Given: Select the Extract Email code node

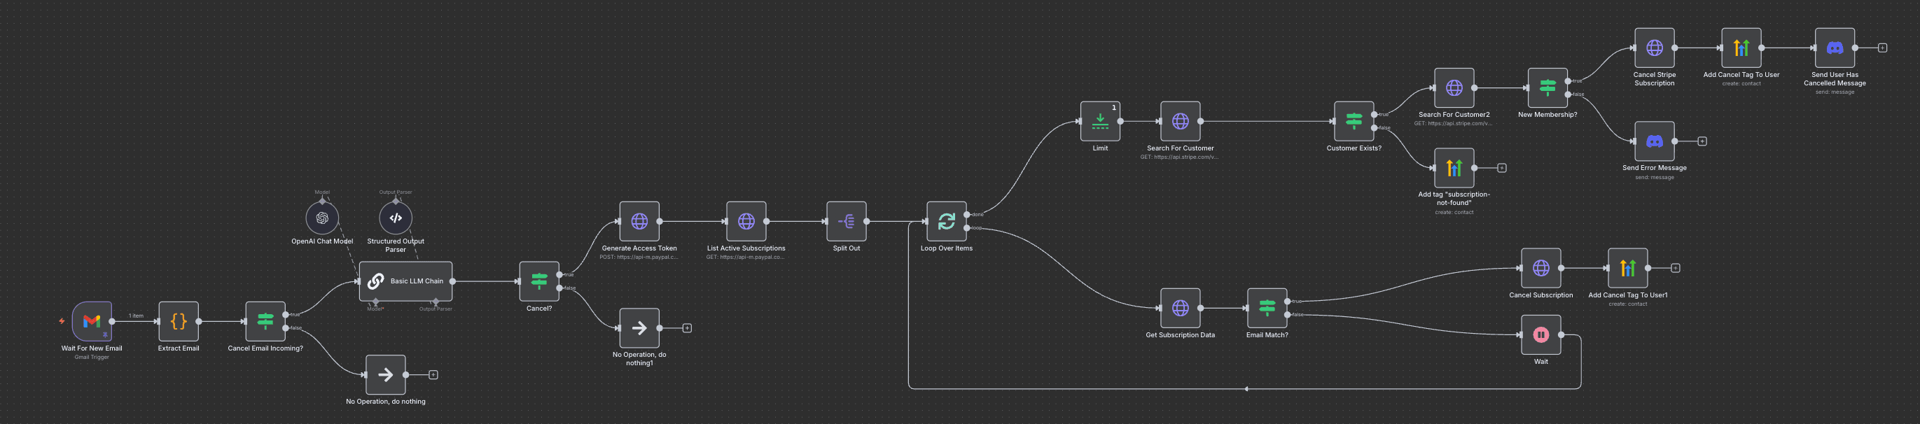Looking at the screenshot, I should pos(178,321).
